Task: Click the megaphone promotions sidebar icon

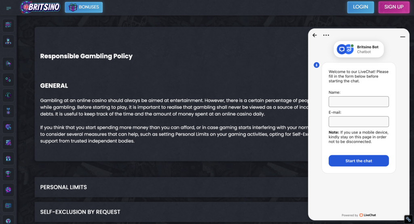Action: [x=8, y=63]
